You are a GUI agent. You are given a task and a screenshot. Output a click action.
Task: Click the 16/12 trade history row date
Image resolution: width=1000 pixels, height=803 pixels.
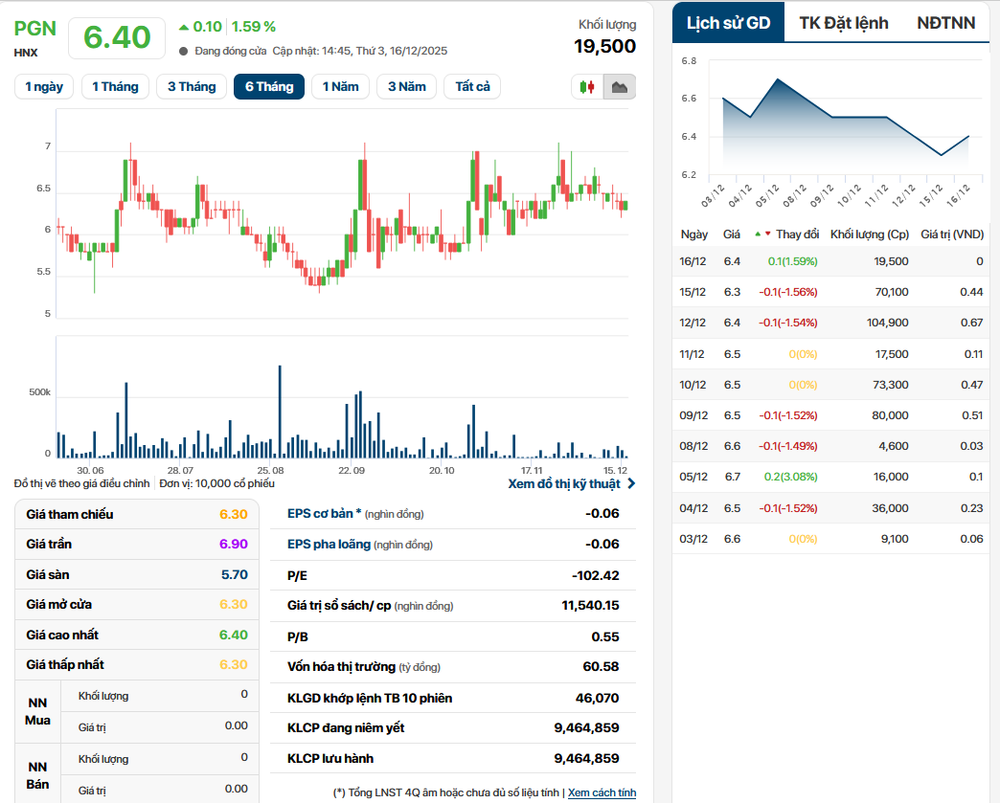point(693,261)
